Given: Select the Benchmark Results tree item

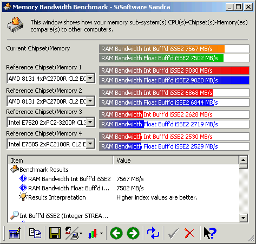Looking at the screenshot, I should 44,170.
